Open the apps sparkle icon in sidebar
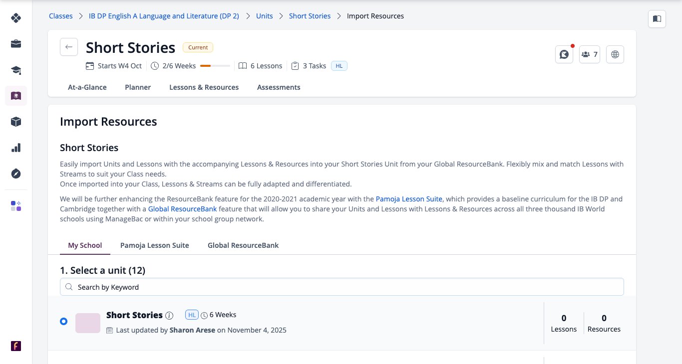The image size is (682, 364). coord(16,206)
